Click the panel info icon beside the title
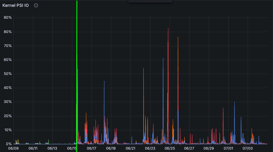273x152 pixels. click(x=36, y=5)
